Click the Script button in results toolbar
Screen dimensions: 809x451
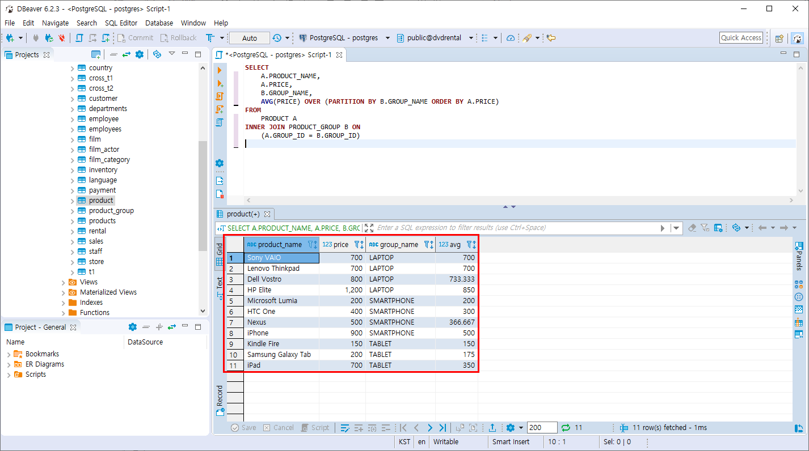(x=315, y=428)
